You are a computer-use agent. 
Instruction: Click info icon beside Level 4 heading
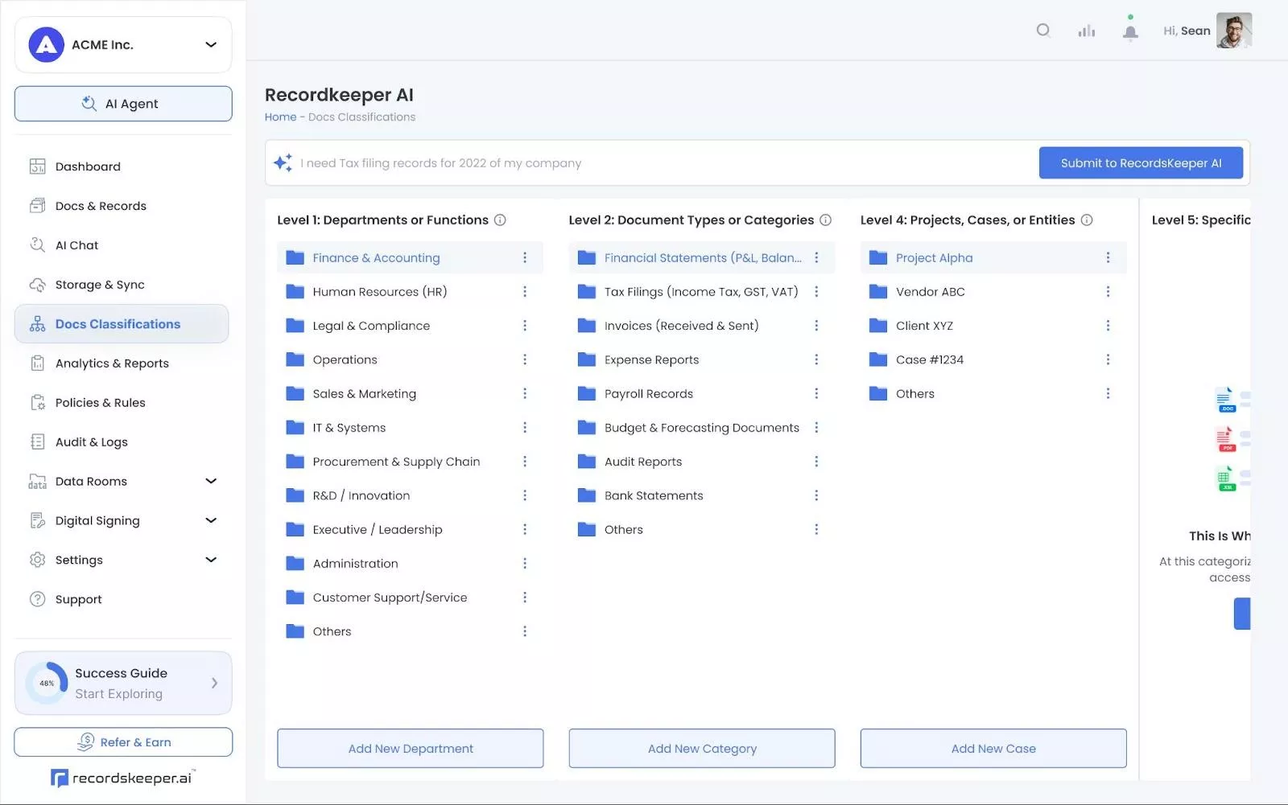tap(1087, 220)
